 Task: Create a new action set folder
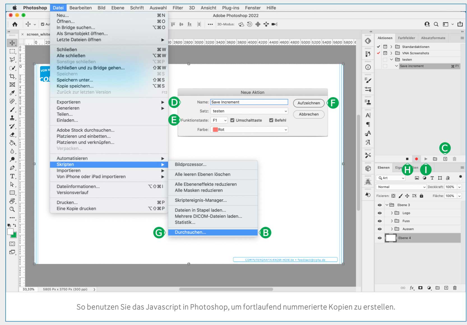(x=435, y=159)
